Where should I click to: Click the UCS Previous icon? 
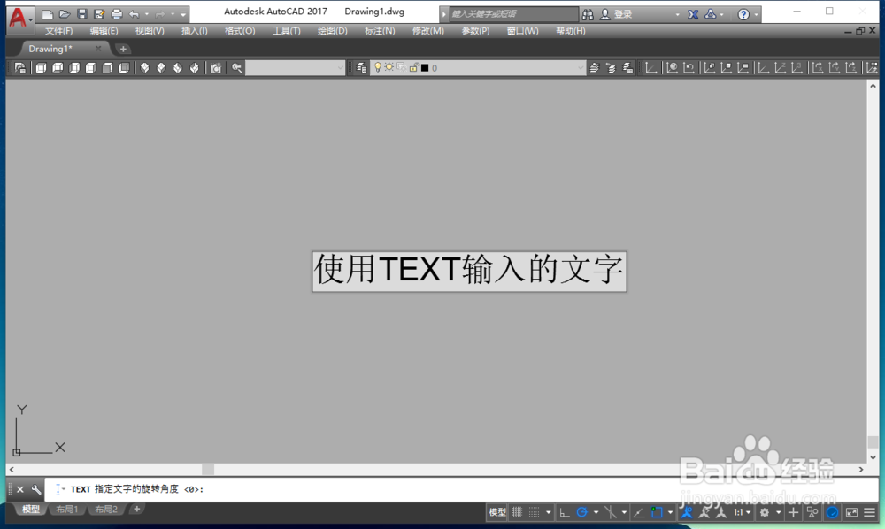(x=689, y=68)
